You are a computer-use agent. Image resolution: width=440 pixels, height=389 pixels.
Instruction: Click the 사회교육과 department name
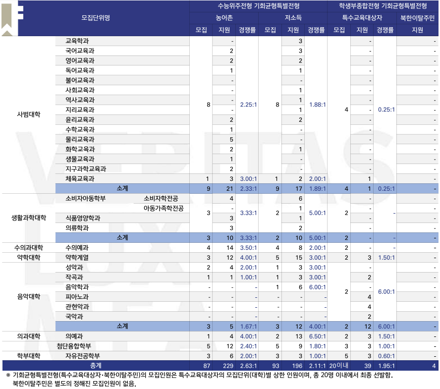[80, 90]
